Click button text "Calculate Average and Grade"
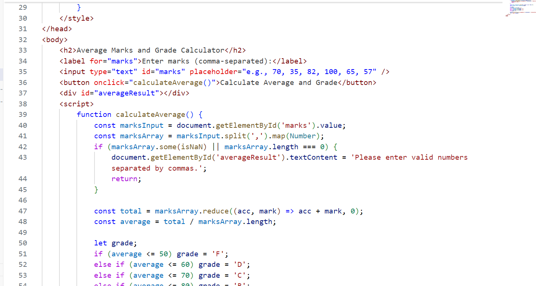The height and width of the screenshot is (286, 536). pos(279,82)
